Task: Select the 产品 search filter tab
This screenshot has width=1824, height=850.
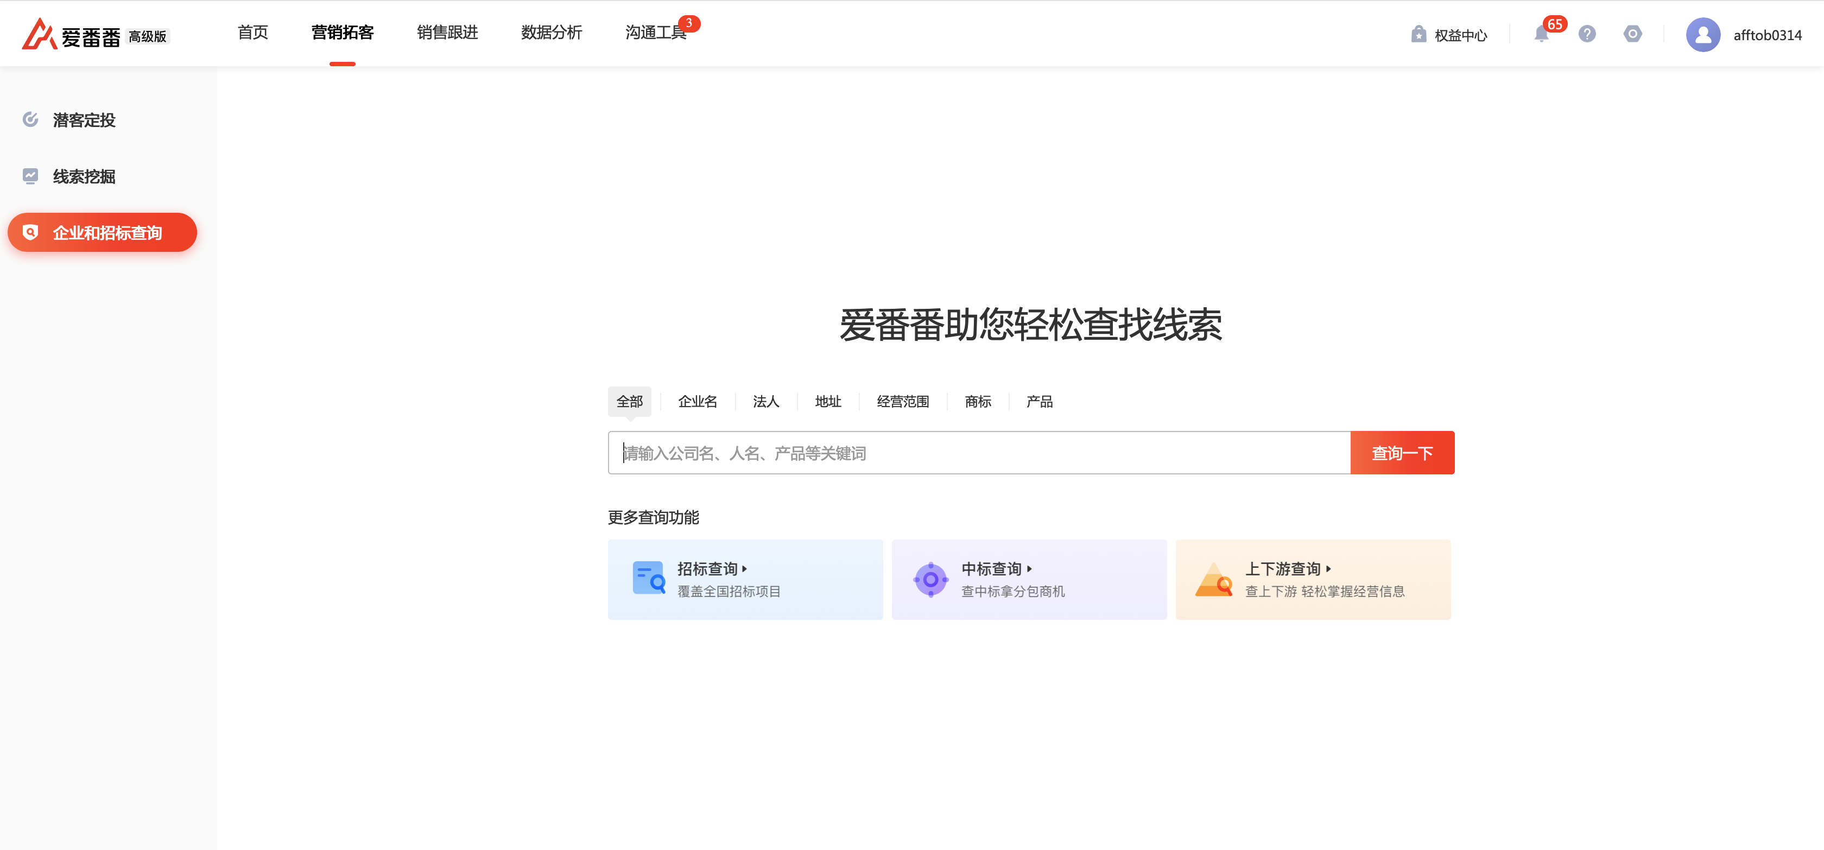Action: tap(1040, 402)
